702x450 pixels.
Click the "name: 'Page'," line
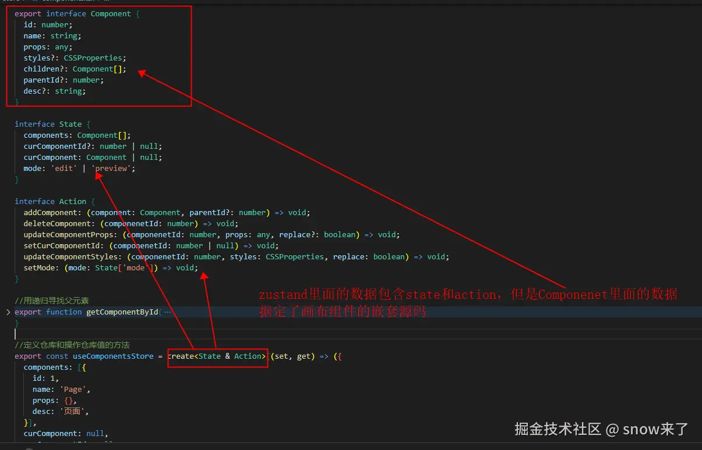tap(62, 390)
